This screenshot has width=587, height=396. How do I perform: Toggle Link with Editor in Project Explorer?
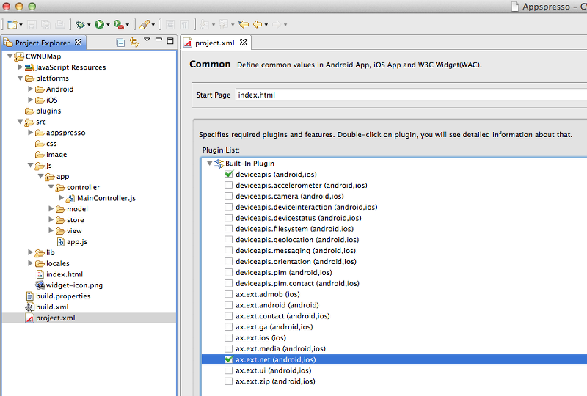point(134,43)
